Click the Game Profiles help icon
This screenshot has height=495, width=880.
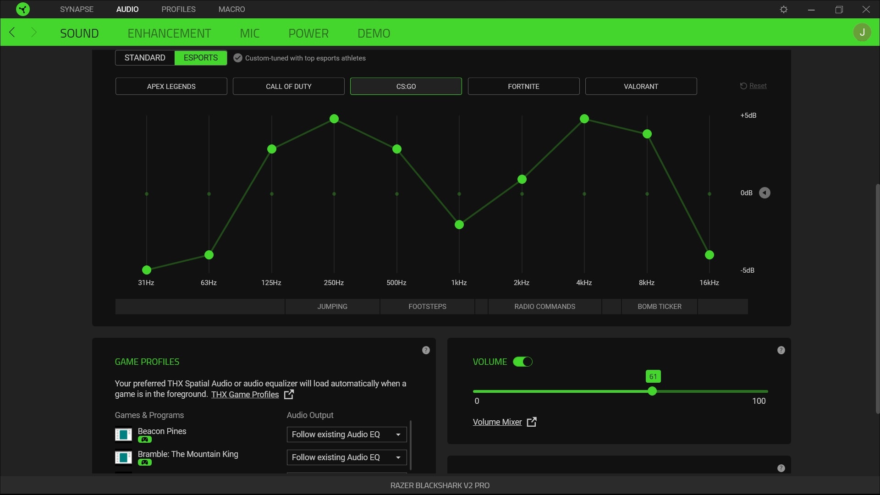(x=426, y=350)
